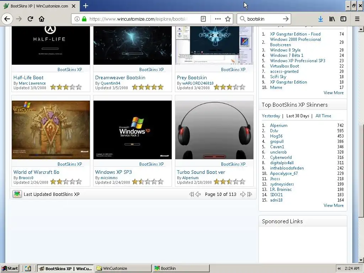This screenshot has height=273, width=364.
Task: Open skinner Alperium in top list
Action: pos(279,125)
